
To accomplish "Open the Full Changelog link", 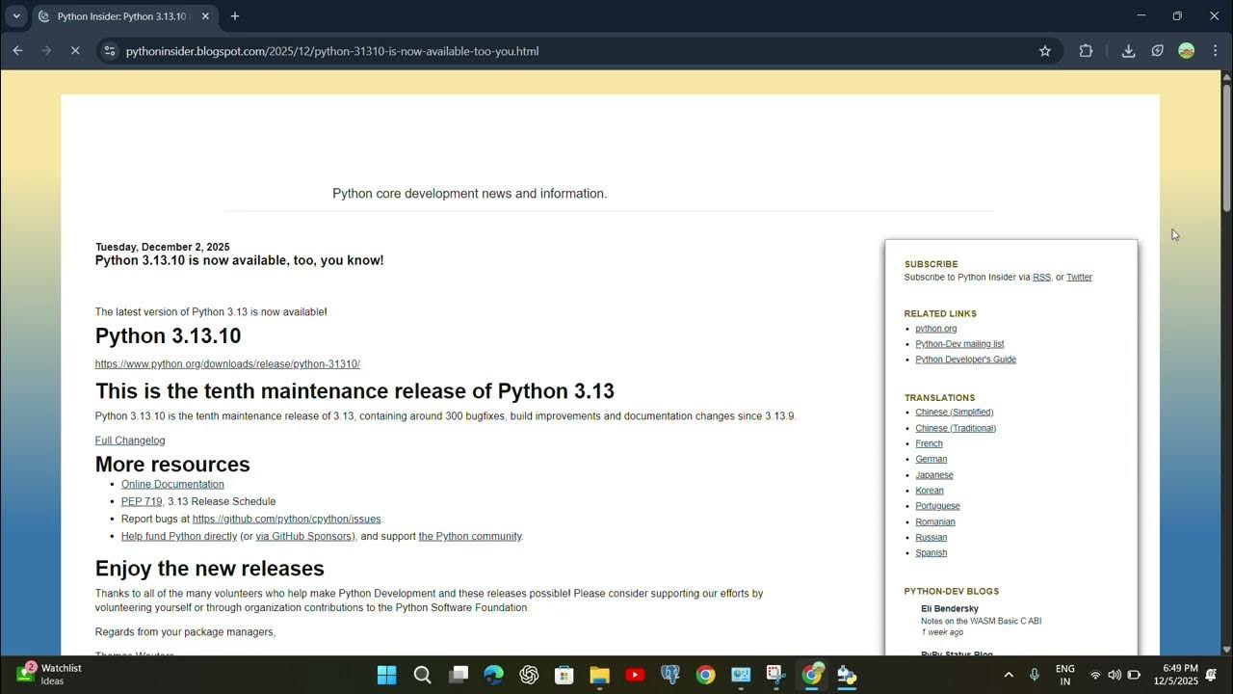I will coord(129,440).
